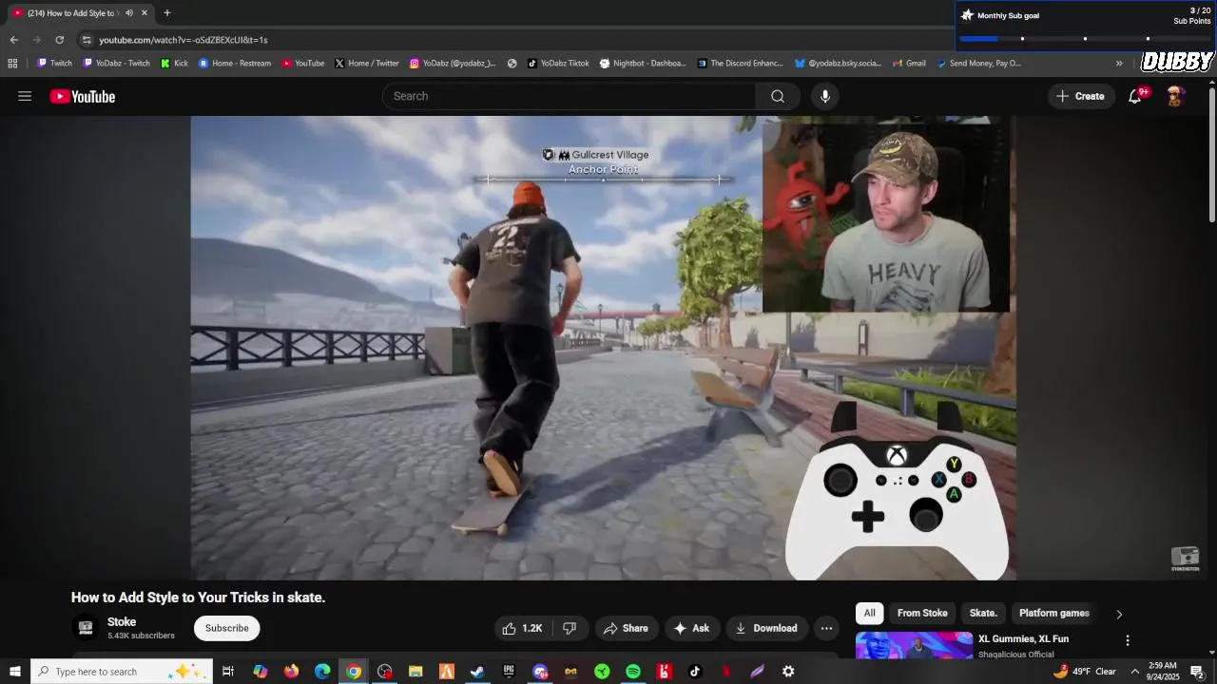The width and height of the screenshot is (1217, 684).
Task: Open Task View on taskbar
Action: [228, 672]
